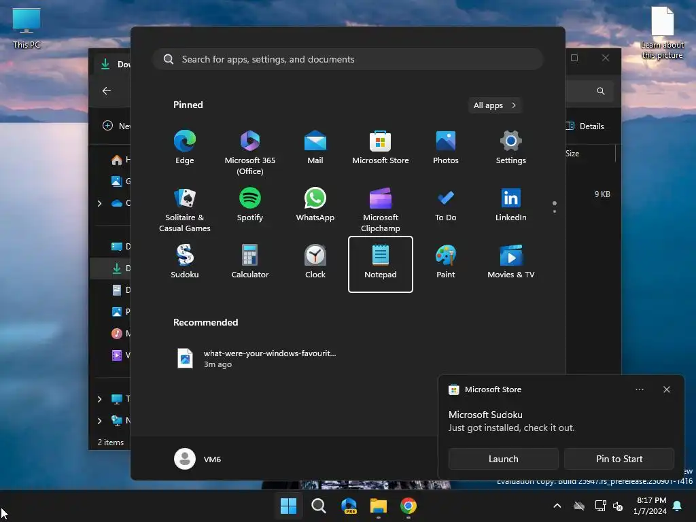The height and width of the screenshot is (522, 696).
Task: Open the Paint app
Action: 446,262
